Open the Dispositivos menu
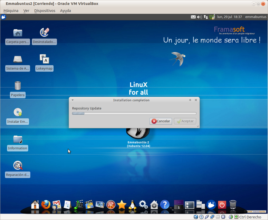Image resolution: width=268 pixels, height=220 pixels. click(x=45, y=11)
